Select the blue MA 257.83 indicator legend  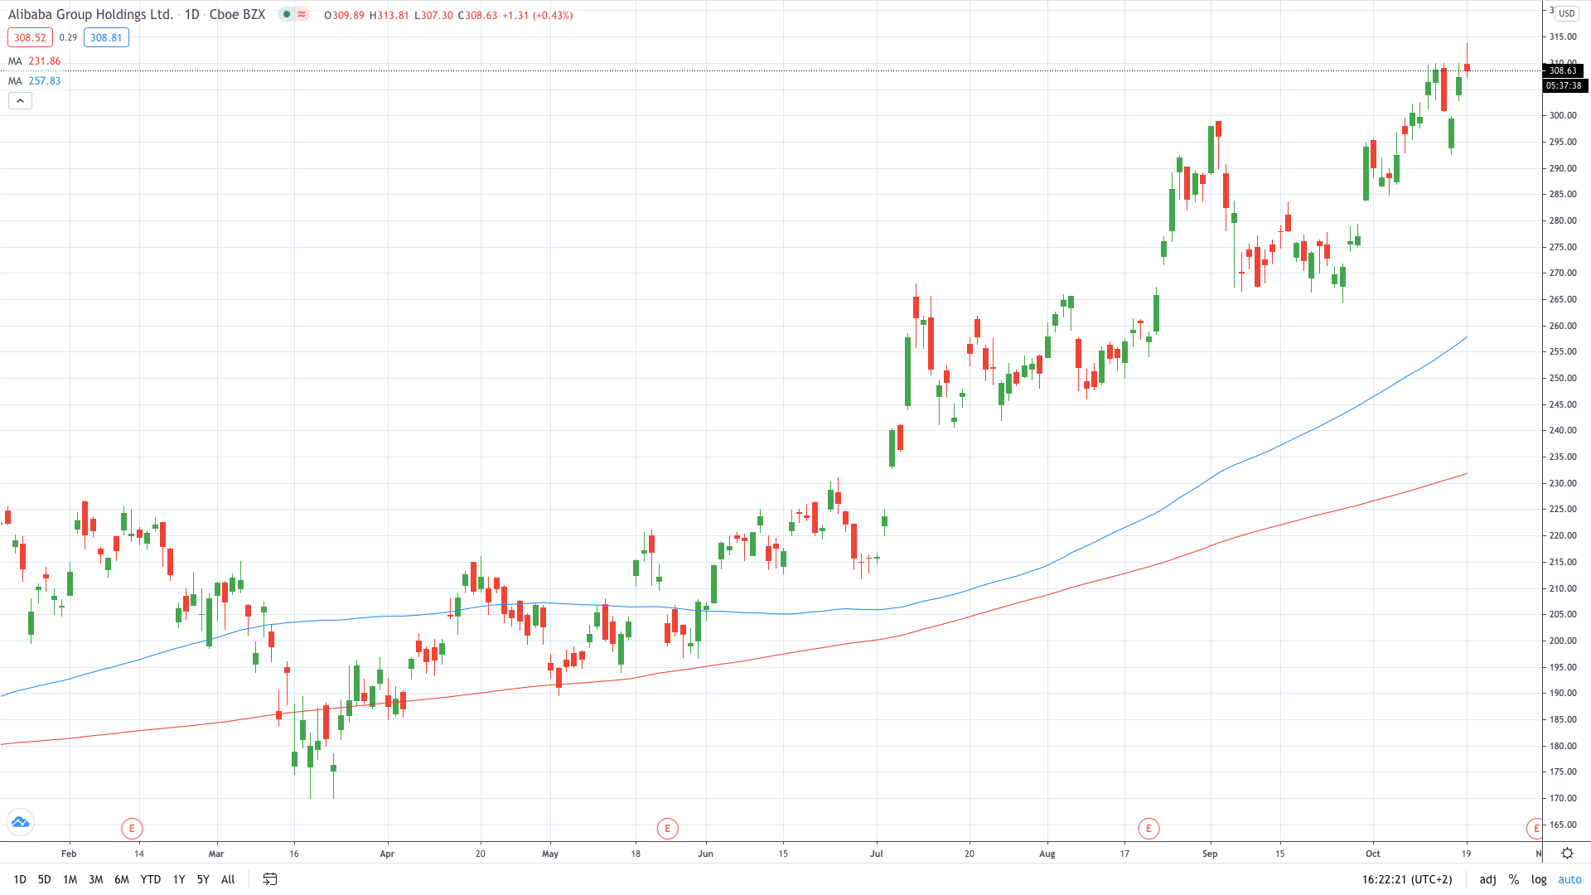tap(35, 81)
